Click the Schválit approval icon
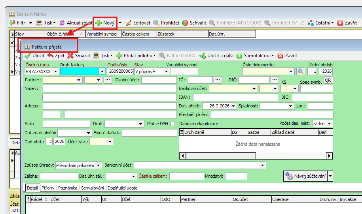362x214 pixels. (185, 23)
